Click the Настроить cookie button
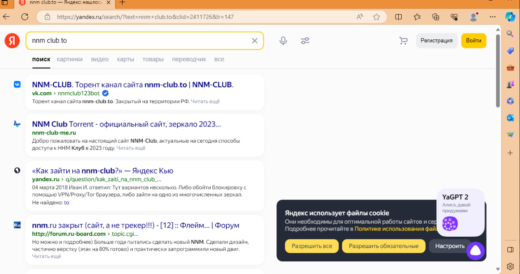Image resolution: width=520 pixels, height=274 pixels. click(450, 246)
